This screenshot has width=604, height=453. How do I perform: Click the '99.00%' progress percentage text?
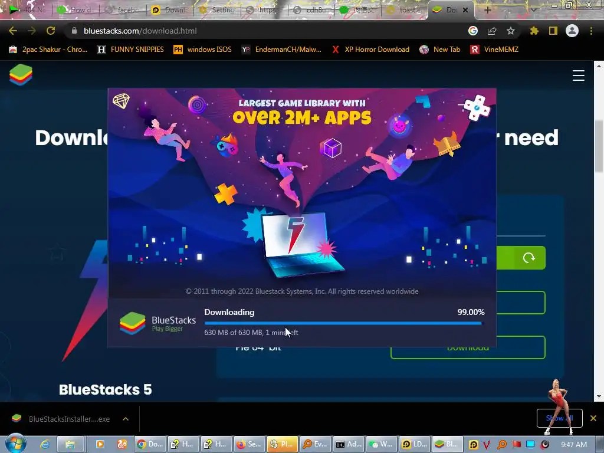(471, 312)
